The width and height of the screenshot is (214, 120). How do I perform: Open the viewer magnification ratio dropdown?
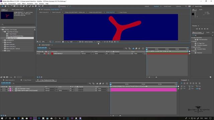pos(45,42)
